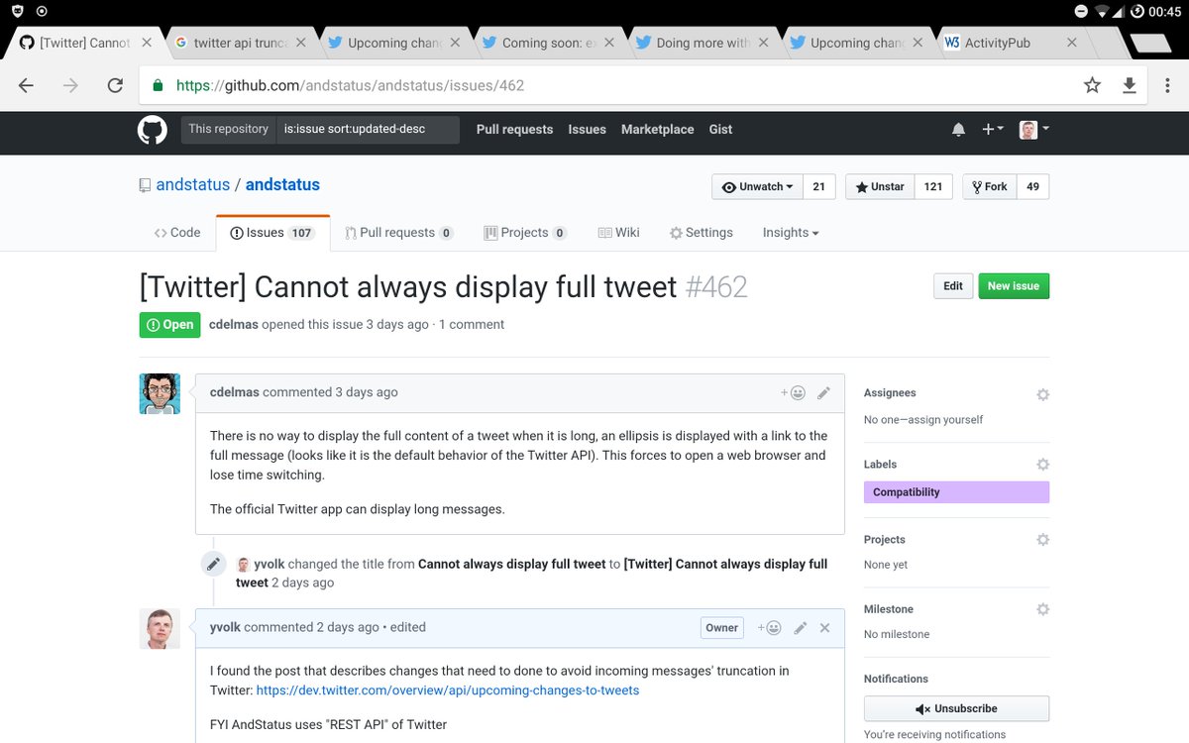This screenshot has height=743, width=1189.
Task: Create a New issue
Action: point(1014,286)
